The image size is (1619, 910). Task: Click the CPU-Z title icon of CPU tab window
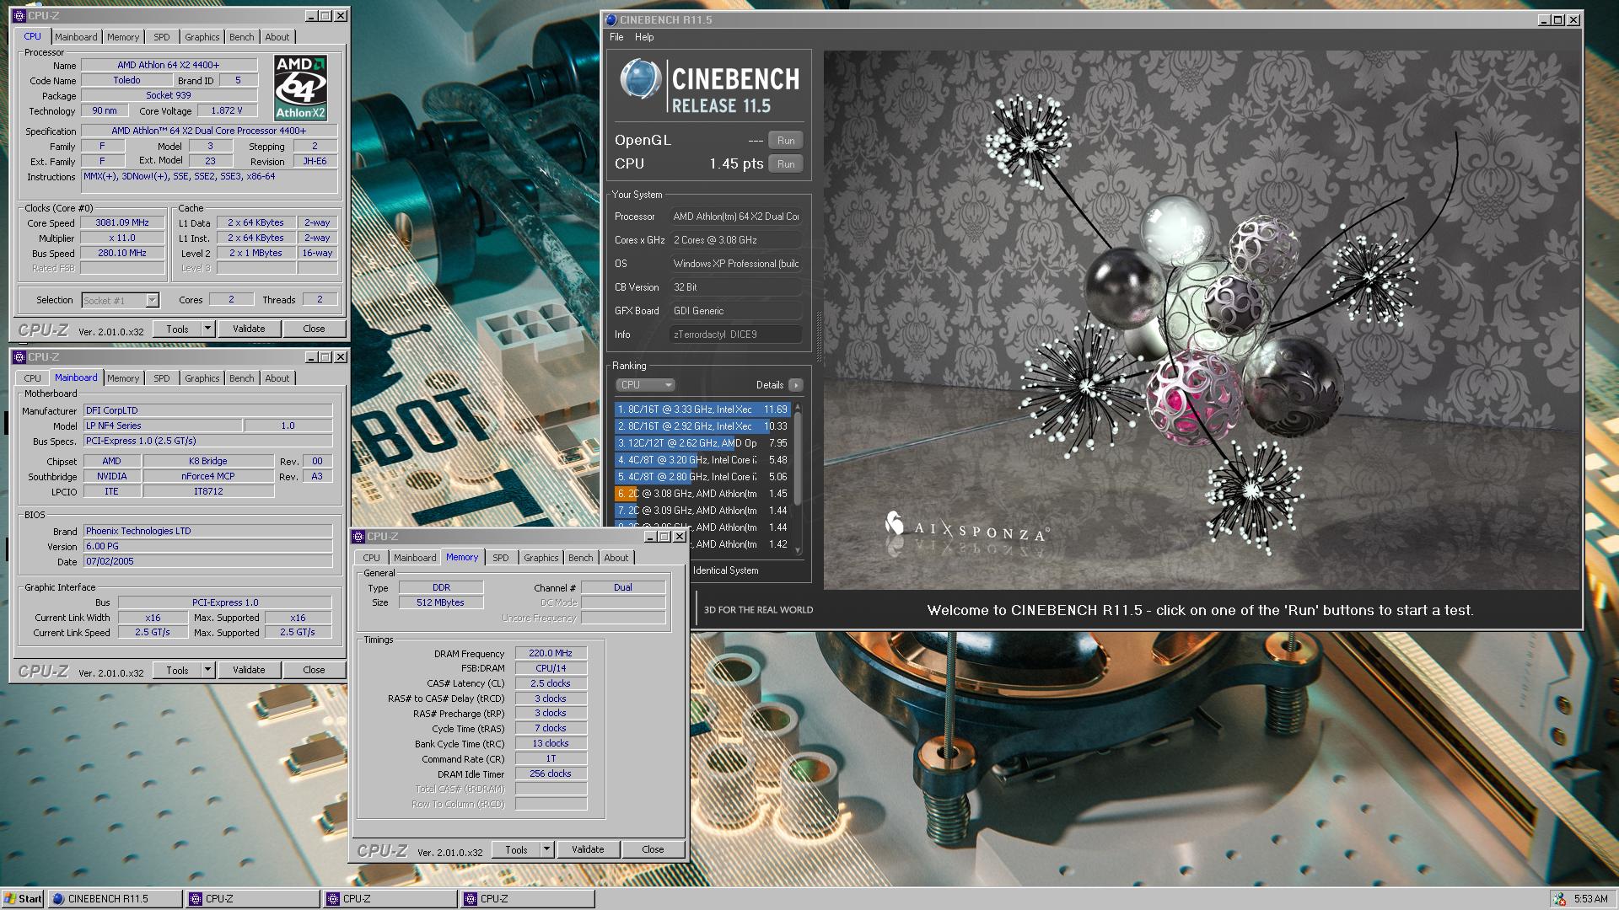[19, 15]
